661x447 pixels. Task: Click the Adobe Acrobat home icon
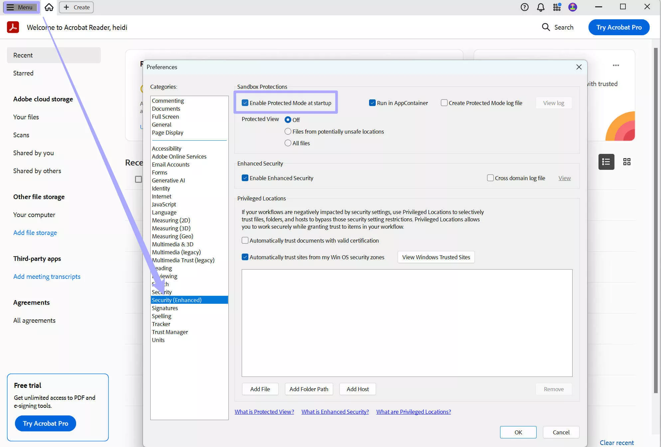pyautogui.click(x=49, y=7)
